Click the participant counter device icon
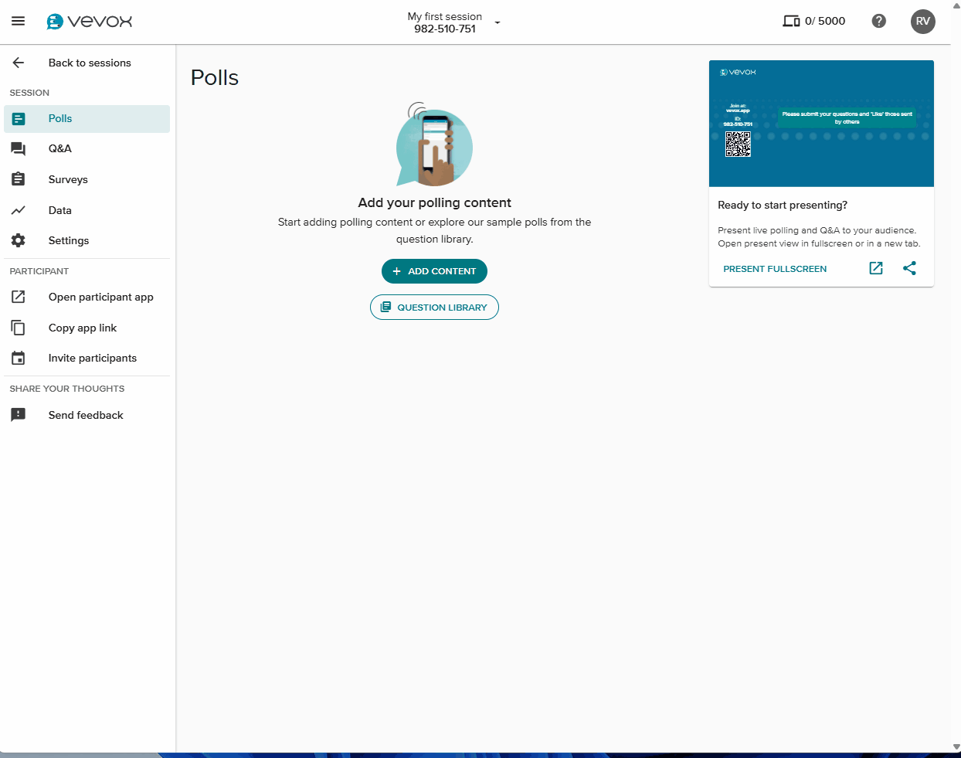 point(791,21)
